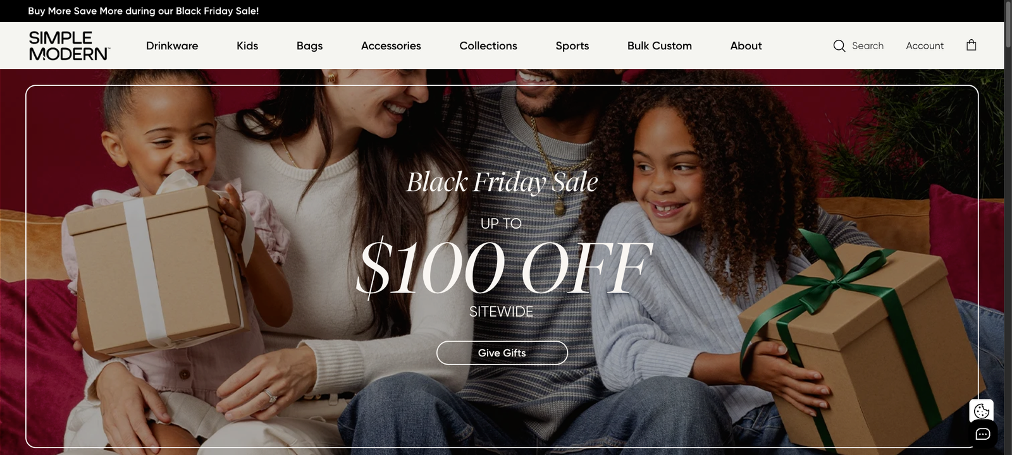Click the $100 OFF hero headline
The image size is (1012, 455).
[503, 268]
